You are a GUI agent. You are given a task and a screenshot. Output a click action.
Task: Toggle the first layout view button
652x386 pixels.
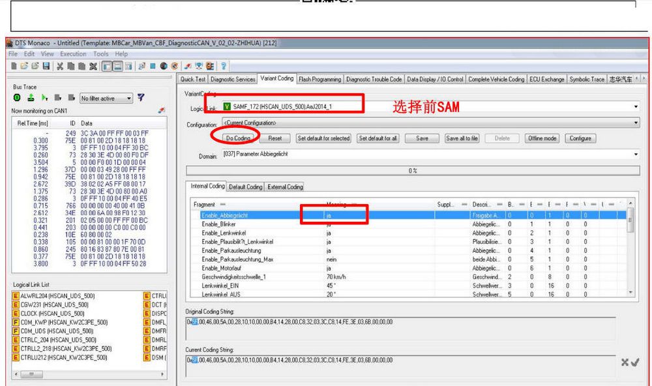tap(107, 66)
